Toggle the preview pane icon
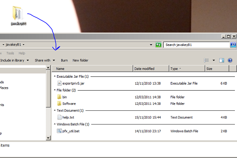 pyautogui.click(x=221, y=61)
